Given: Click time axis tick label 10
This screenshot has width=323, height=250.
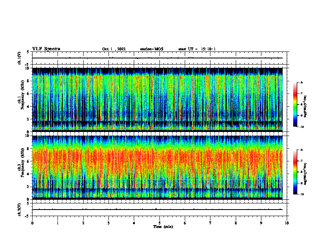Looking at the screenshot, I should point(287,223).
